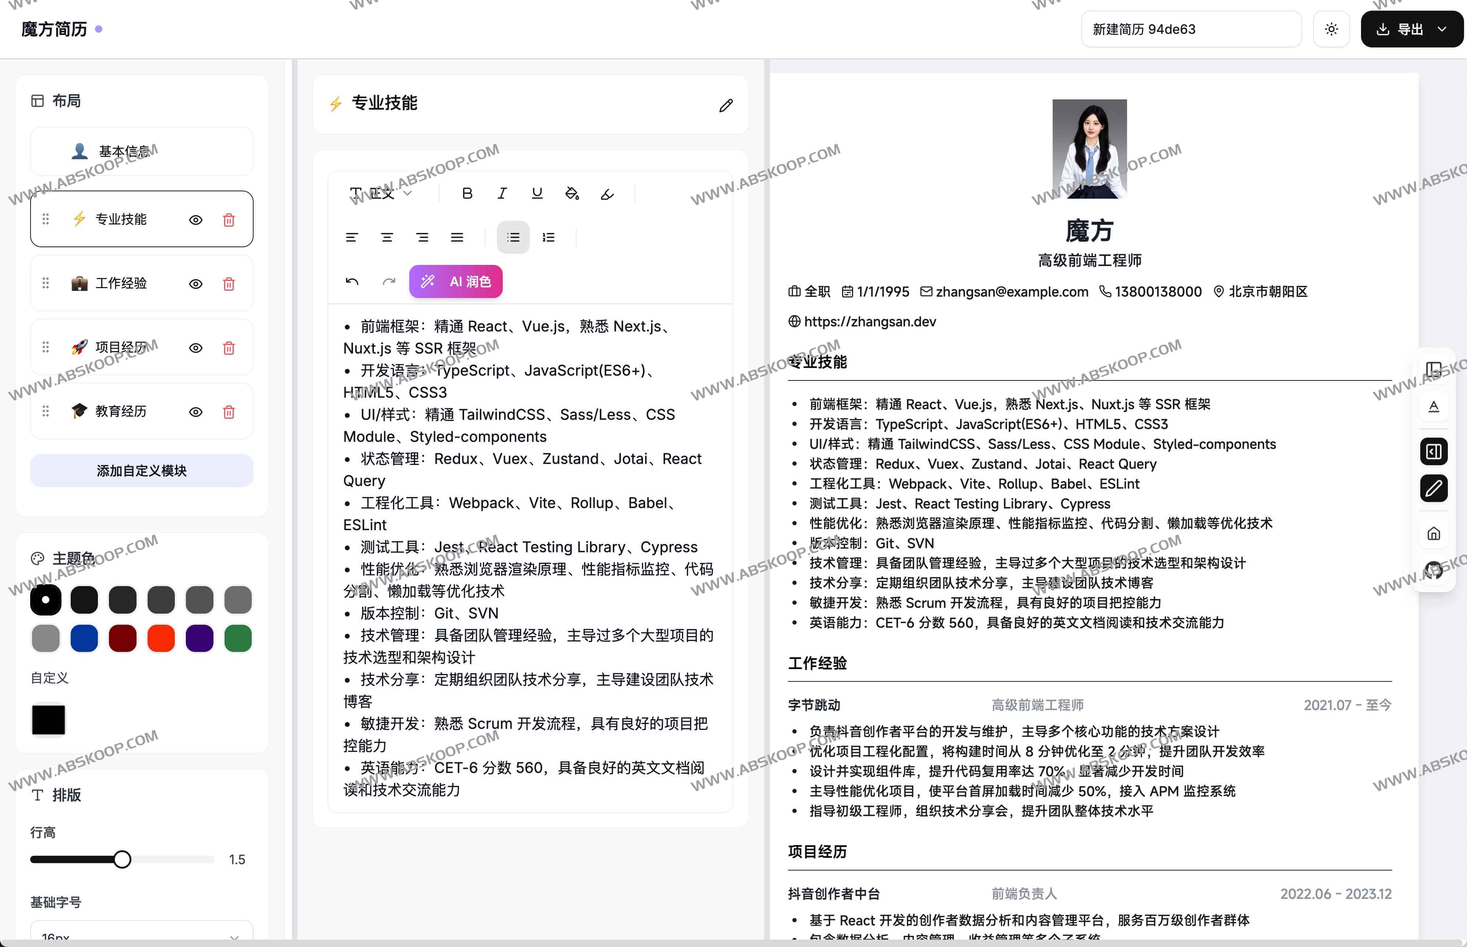Select the 项目经历 module entry
The height and width of the screenshot is (947, 1467).
pyautogui.click(x=123, y=347)
